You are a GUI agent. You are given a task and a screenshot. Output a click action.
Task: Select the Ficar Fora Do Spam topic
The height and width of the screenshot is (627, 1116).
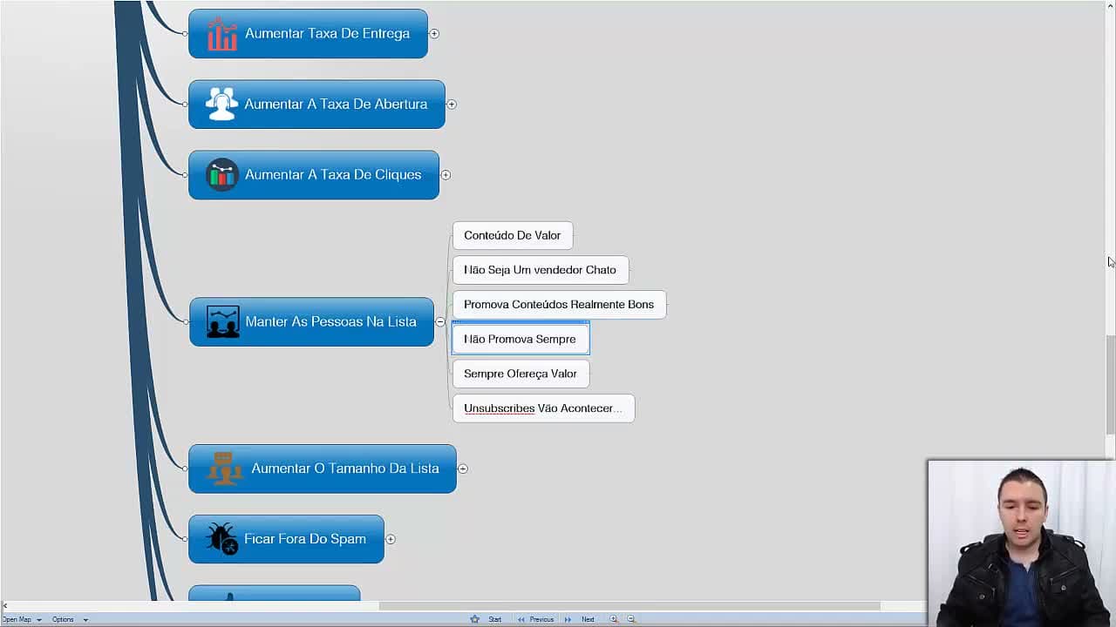pos(286,539)
